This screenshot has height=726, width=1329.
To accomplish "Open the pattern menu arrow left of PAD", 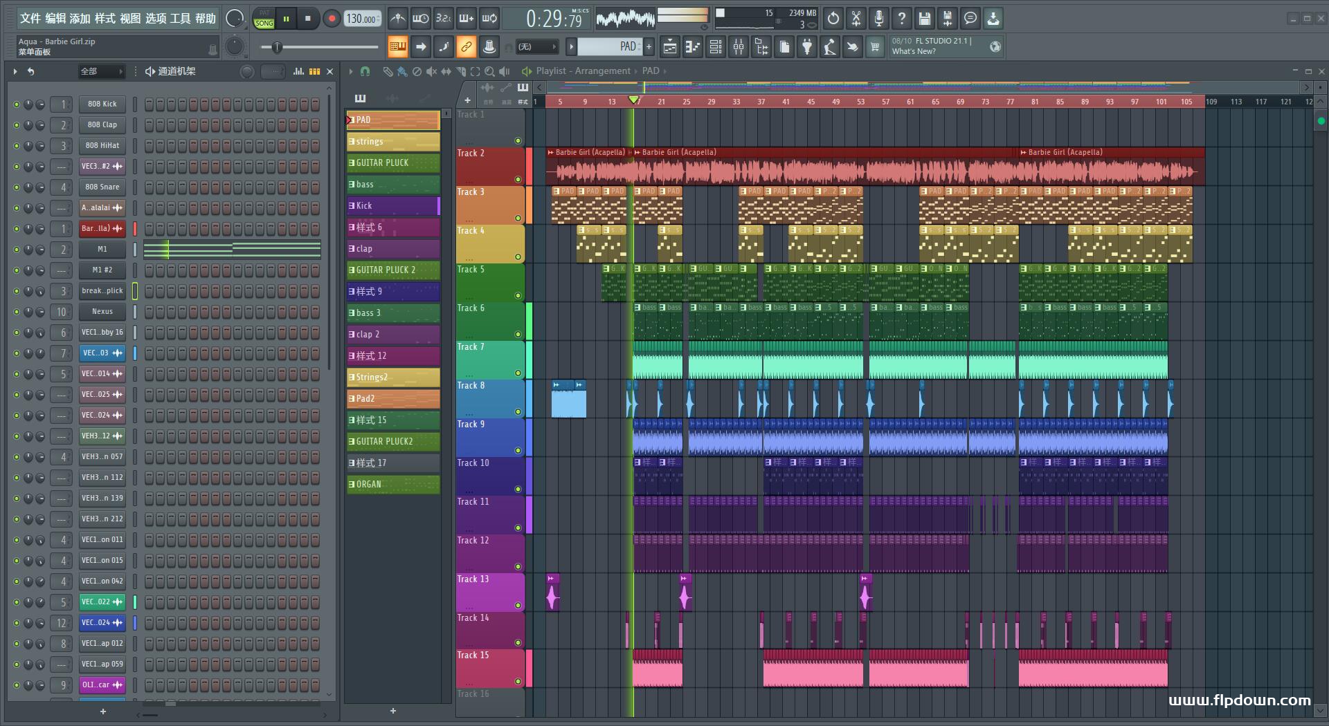I will coord(571,46).
